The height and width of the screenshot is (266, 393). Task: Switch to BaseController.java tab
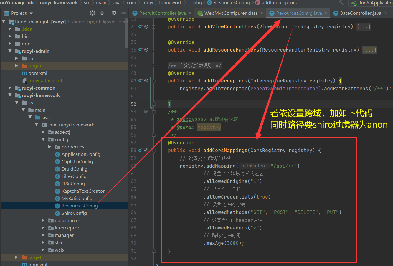(361, 13)
